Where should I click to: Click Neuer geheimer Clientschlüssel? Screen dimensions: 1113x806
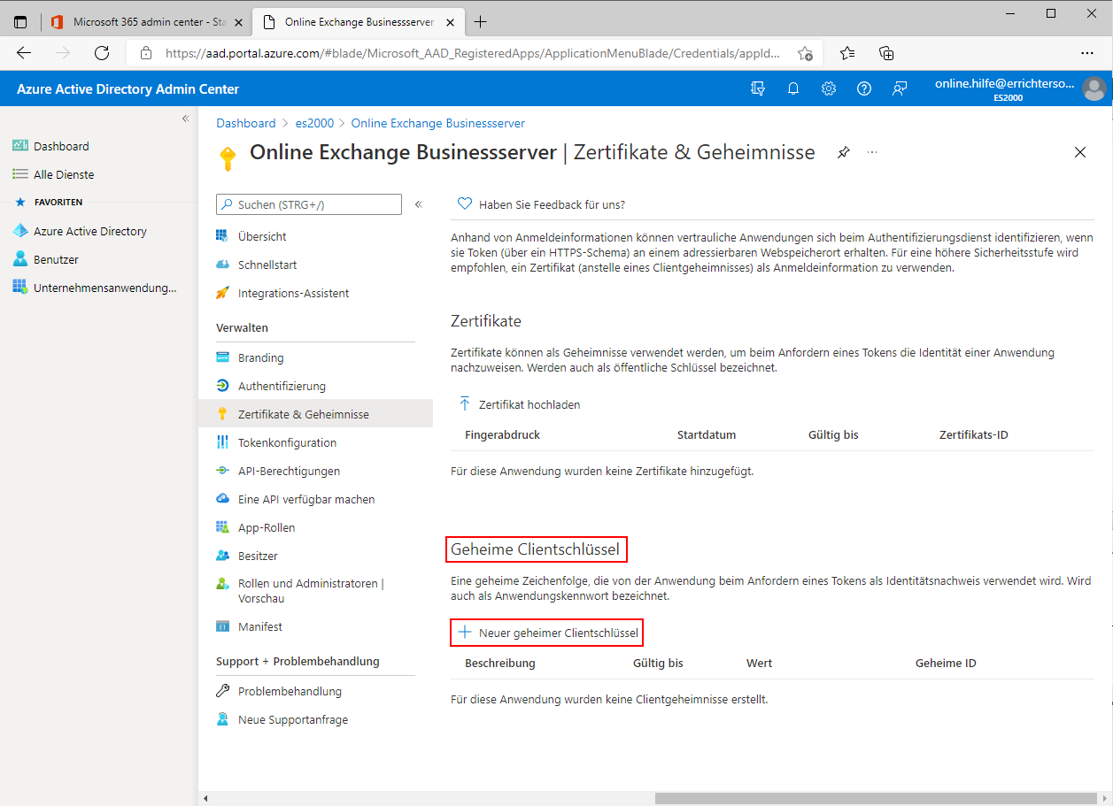click(547, 633)
